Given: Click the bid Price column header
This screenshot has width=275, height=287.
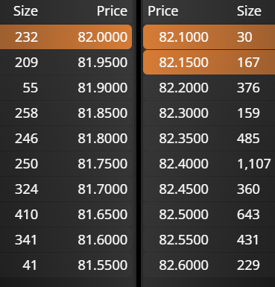Looking at the screenshot, I should pos(112,11).
